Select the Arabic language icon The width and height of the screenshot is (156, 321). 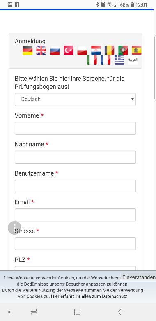point(133,60)
